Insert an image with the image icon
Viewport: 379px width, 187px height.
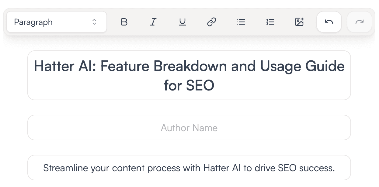point(300,22)
